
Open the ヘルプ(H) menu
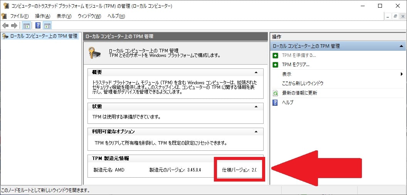pos(116,16)
